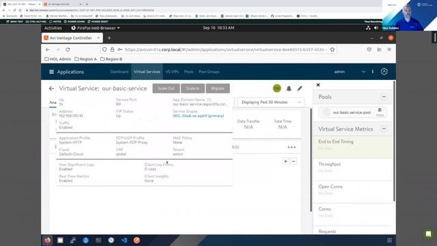This screenshot has height=246, width=437.
Task: Select the Open Conns metric
Action: [x=353, y=192]
